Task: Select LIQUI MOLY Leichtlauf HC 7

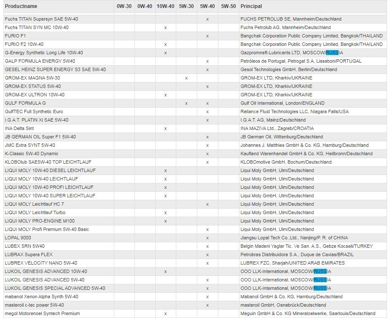Action: [34, 205]
